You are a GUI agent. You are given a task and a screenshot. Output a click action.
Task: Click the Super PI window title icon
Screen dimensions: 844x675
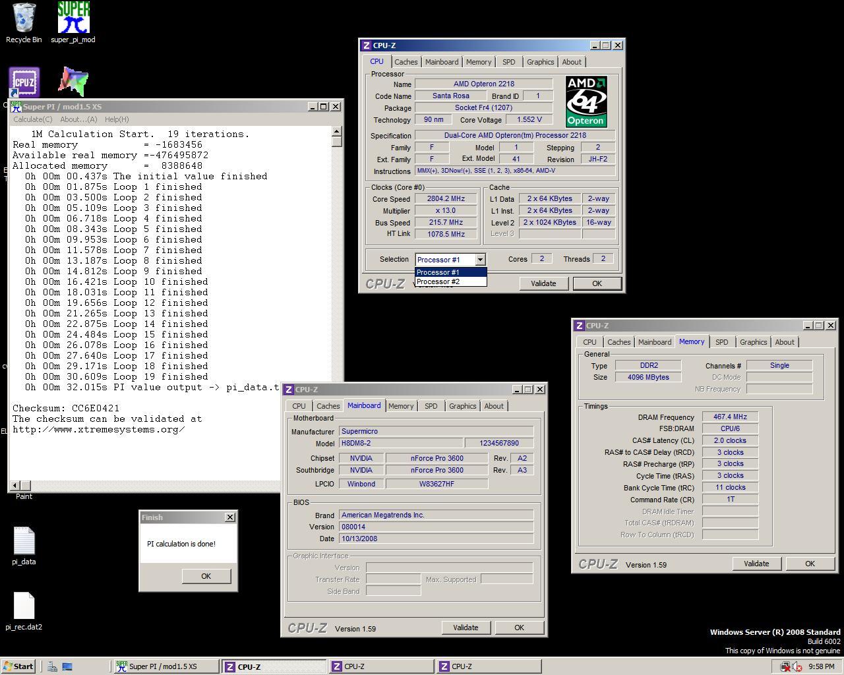coord(16,107)
